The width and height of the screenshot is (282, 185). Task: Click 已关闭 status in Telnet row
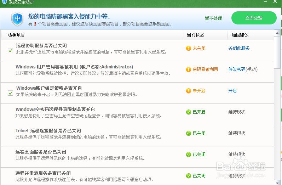point(199,133)
